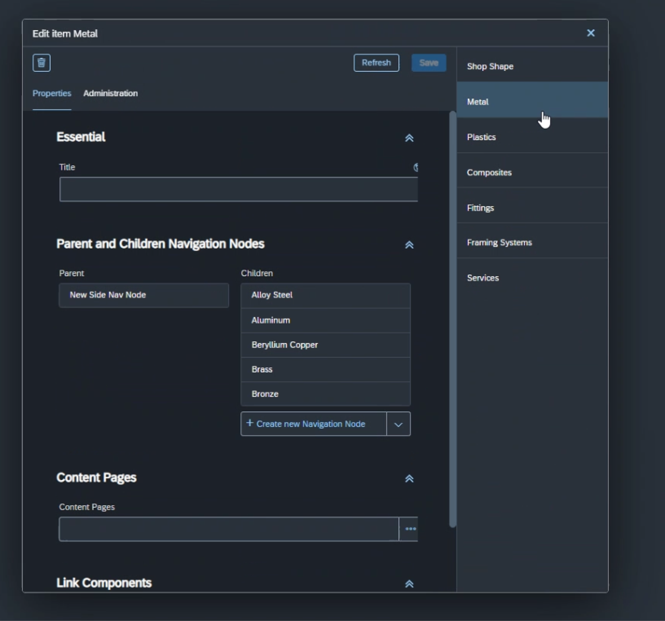Collapse the Content Pages section
The width and height of the screenshot is (665, 621).
point(409,479)
